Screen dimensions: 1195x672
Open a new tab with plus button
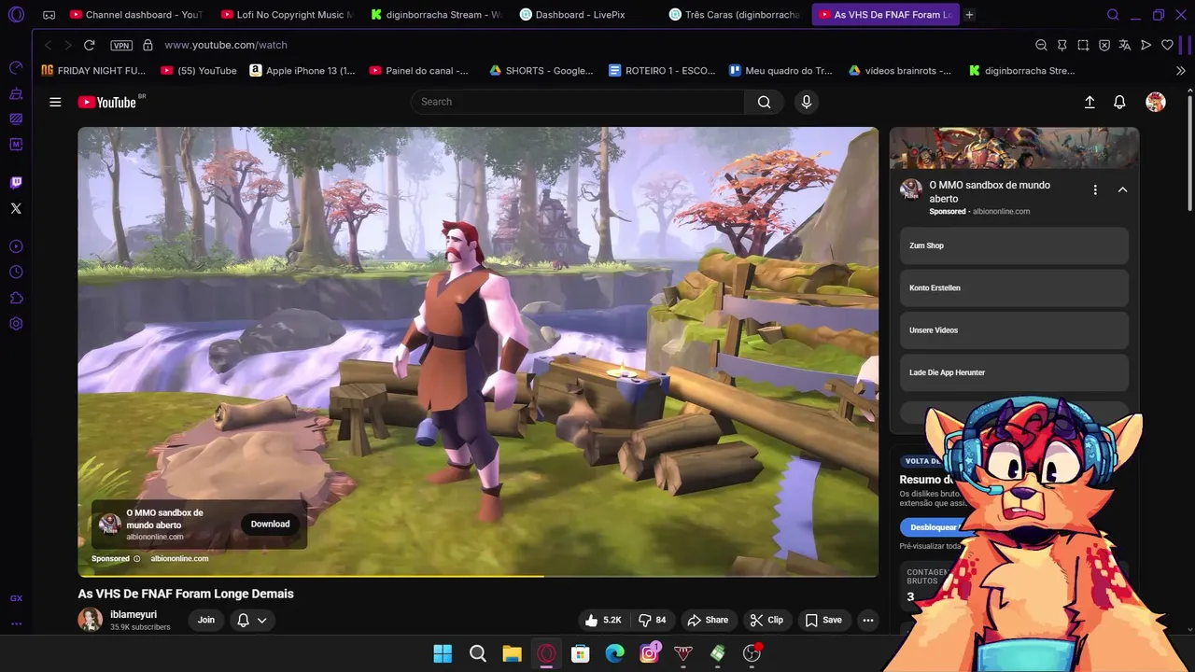969,15
